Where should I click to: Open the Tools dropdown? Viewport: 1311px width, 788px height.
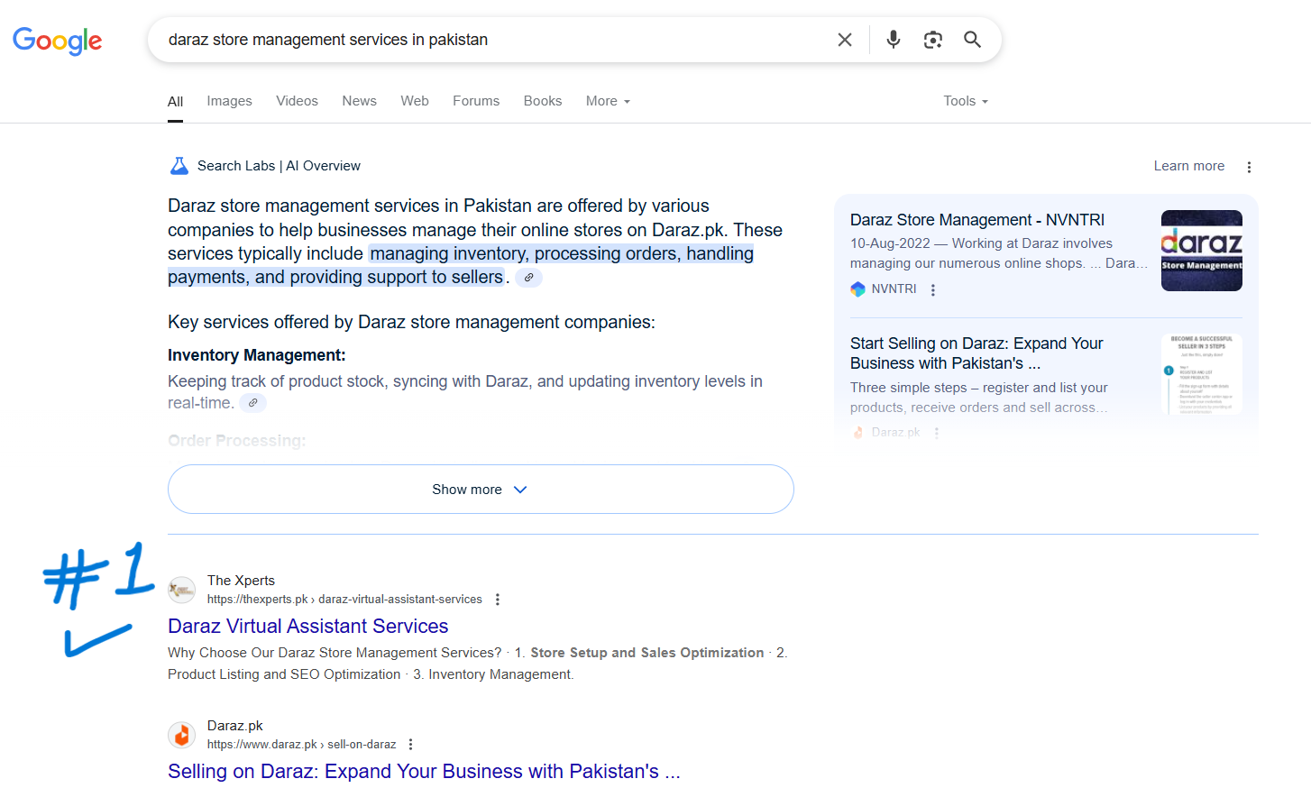[966, 101]
